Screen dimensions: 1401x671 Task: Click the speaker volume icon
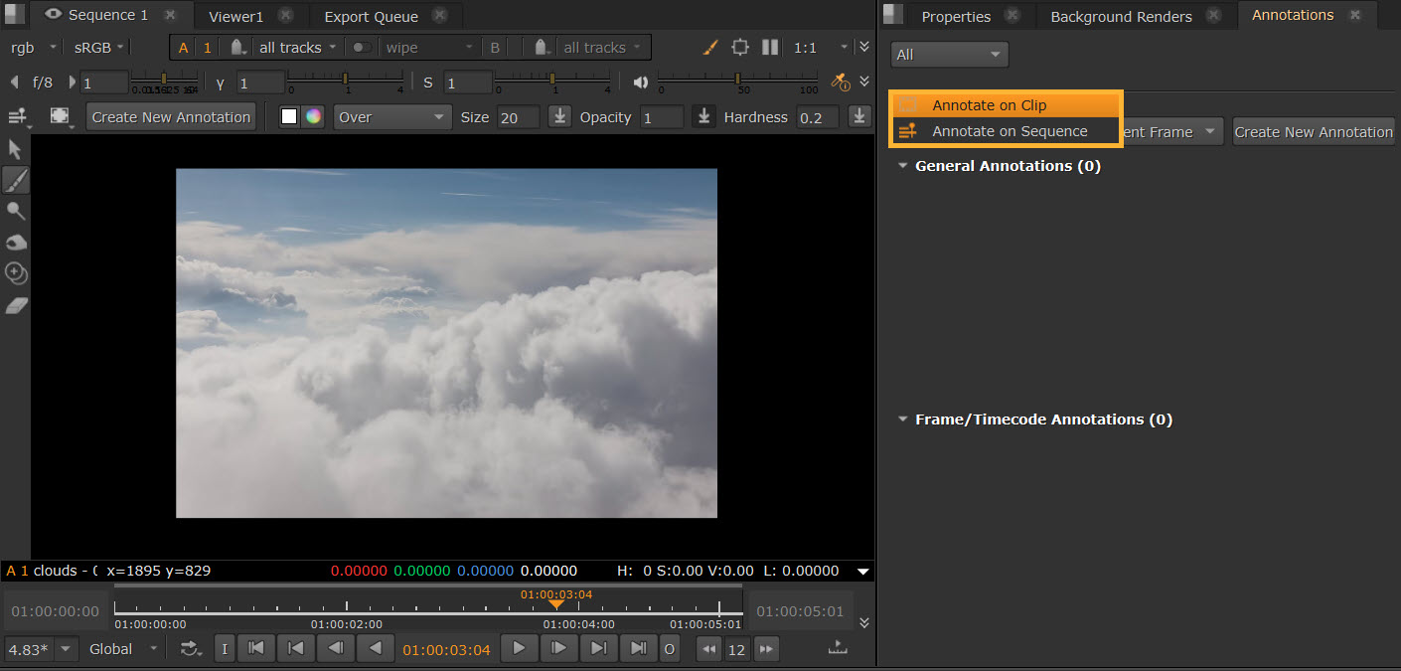[x=641, y=83]
